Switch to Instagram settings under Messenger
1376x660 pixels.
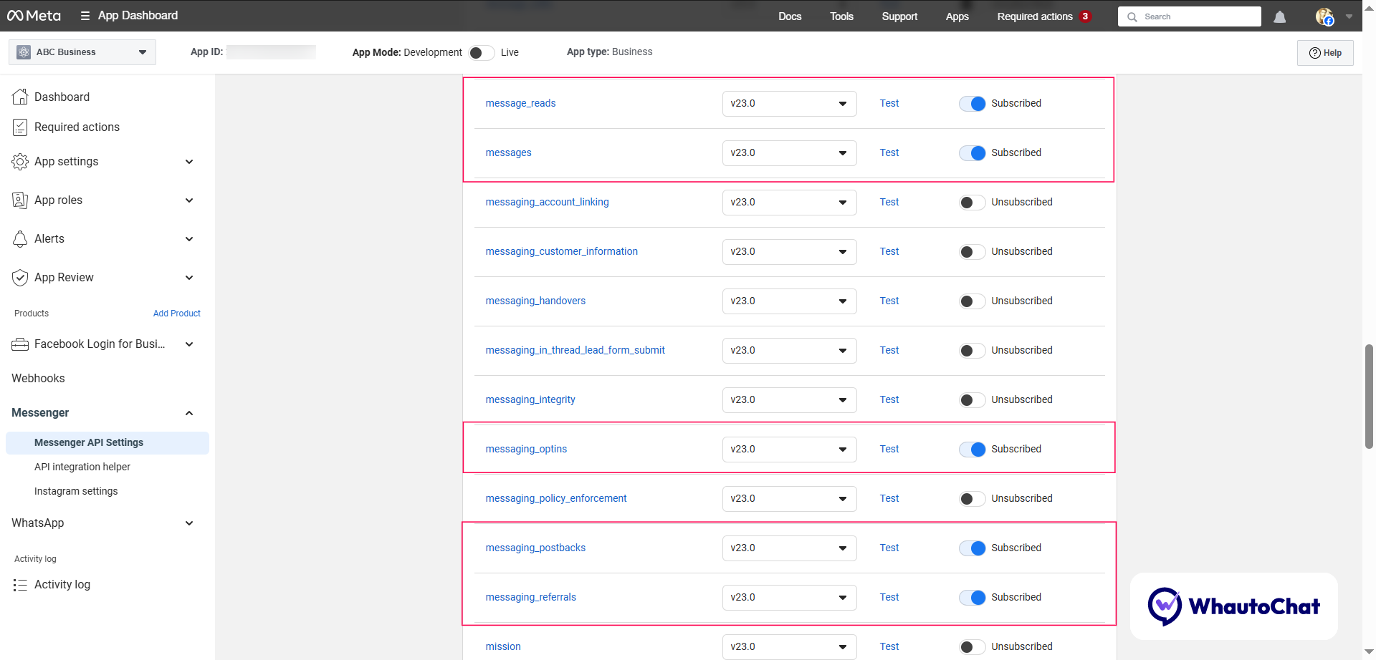(76, 490)
